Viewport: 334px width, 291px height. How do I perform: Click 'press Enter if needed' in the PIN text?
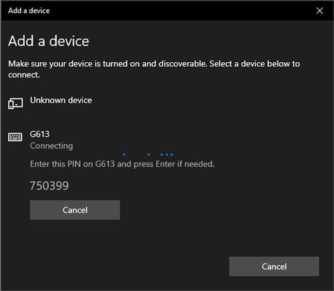[x=174, y=164]
